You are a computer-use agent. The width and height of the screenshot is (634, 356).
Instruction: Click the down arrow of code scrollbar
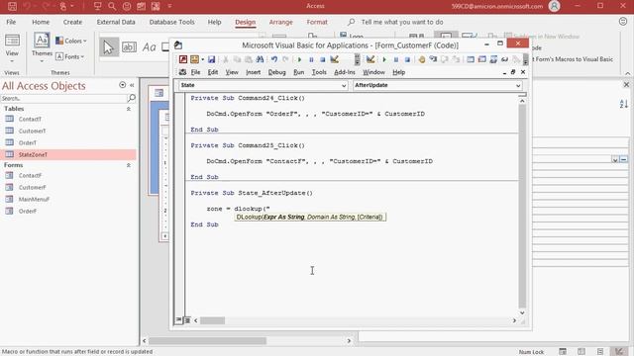[x=522, y=312]
